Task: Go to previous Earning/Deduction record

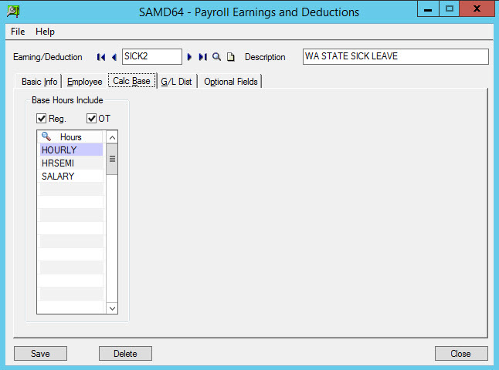Action: [x=114, y=57]
